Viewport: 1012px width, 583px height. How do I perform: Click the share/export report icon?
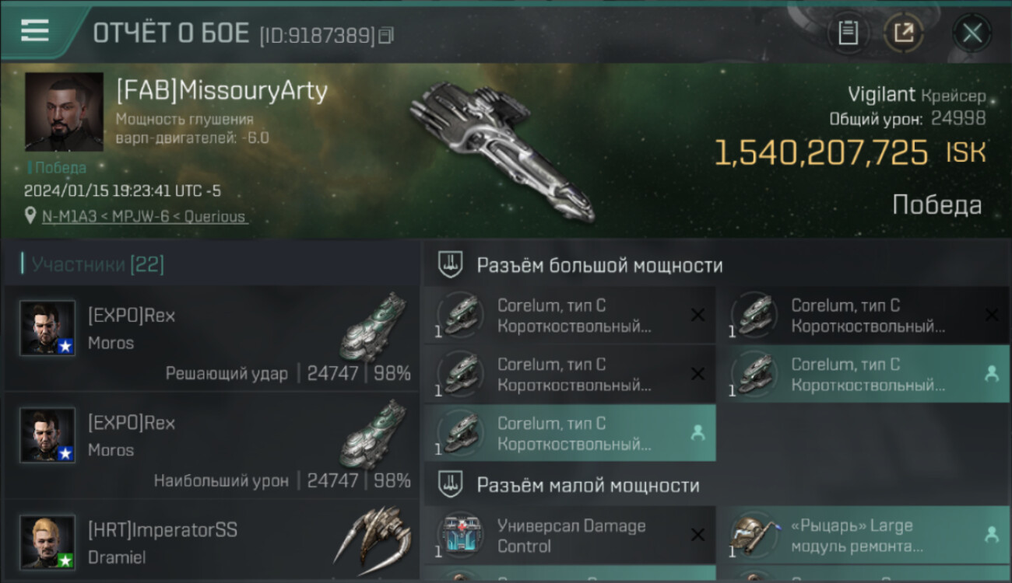pos(904,33)
